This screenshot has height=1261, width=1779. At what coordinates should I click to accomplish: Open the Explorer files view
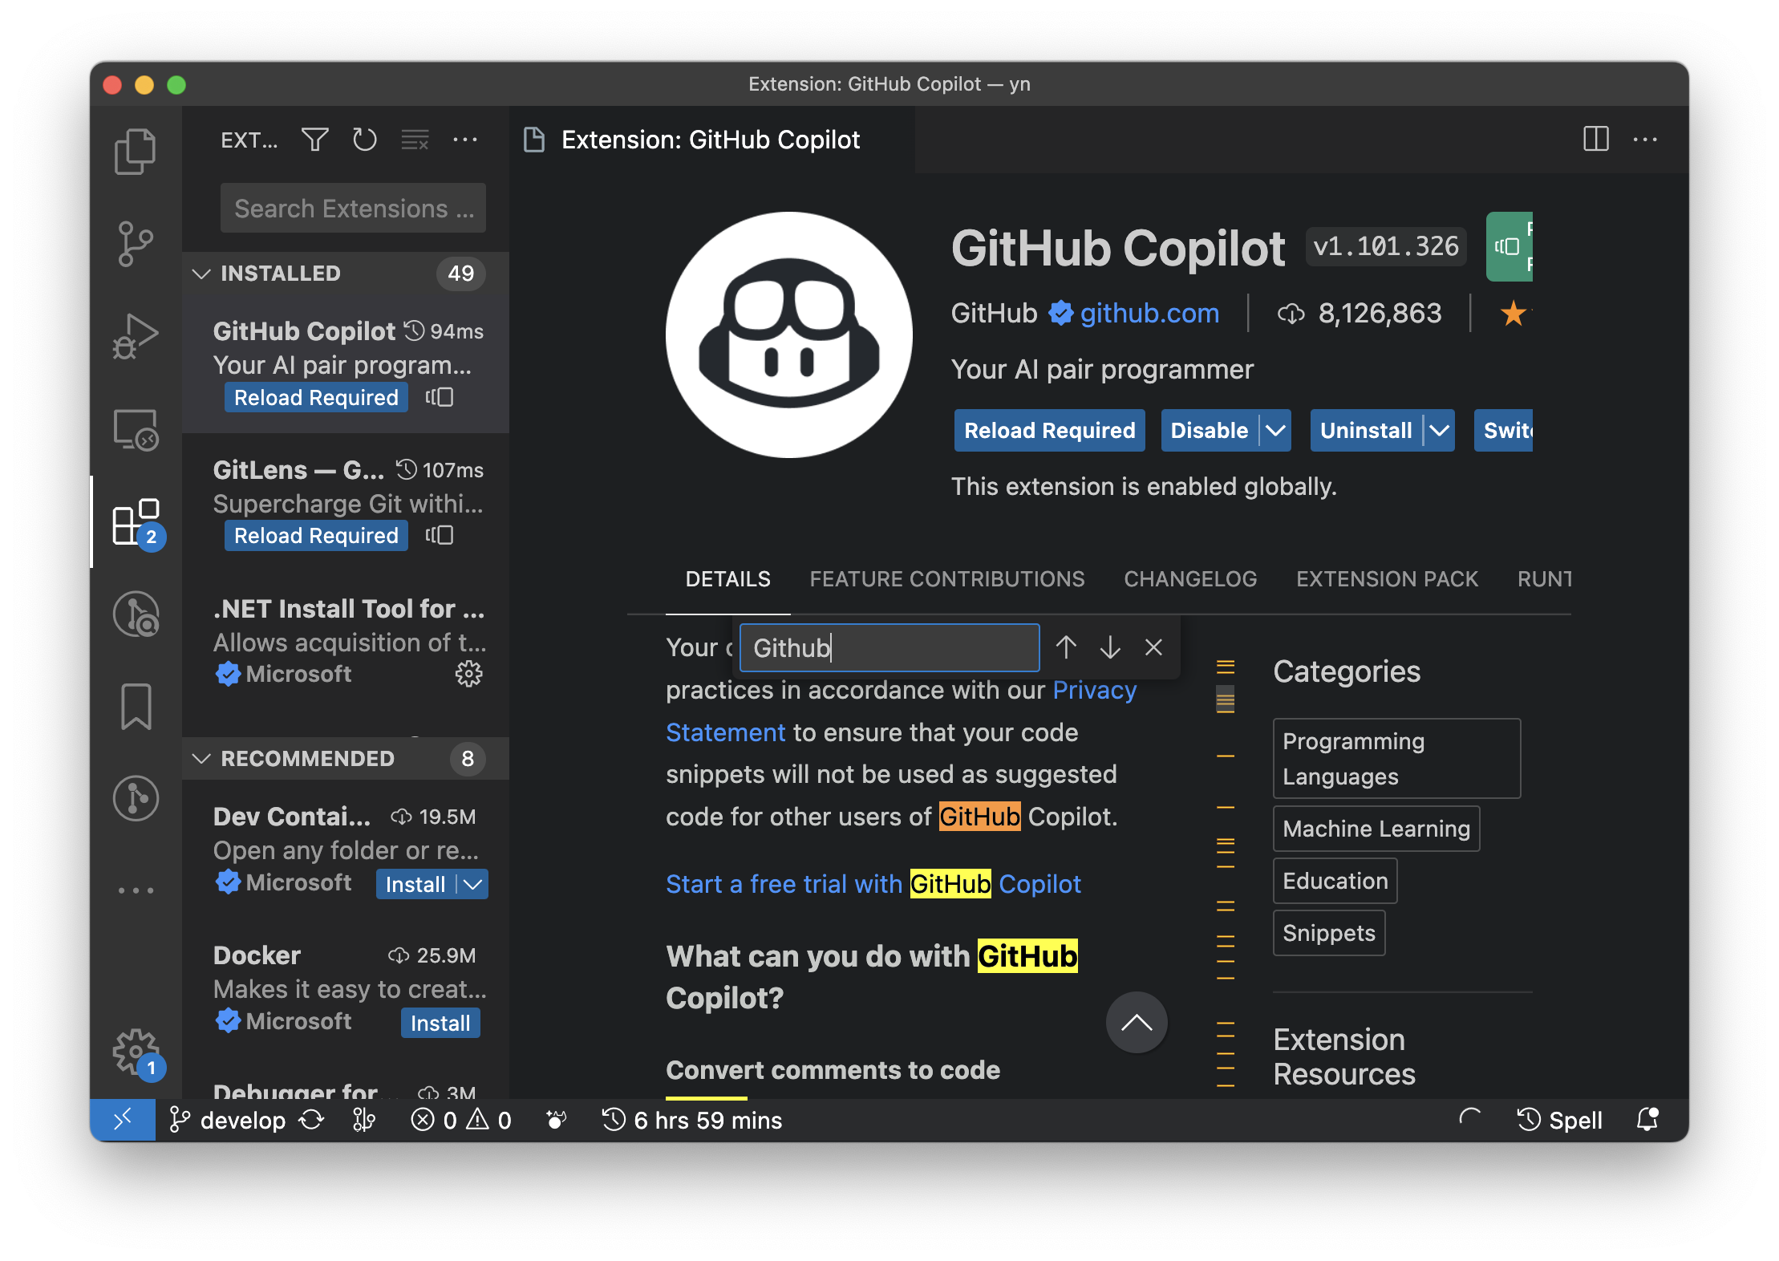[x=136, y=151]
